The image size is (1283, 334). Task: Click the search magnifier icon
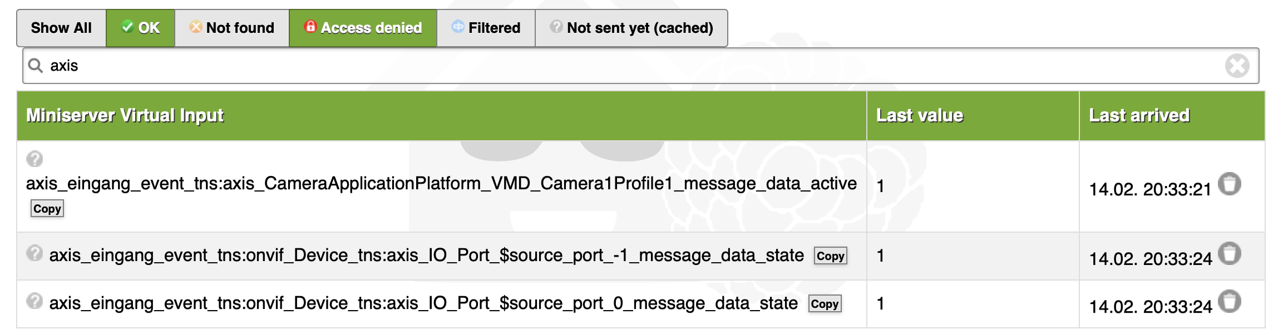[36, 66]
